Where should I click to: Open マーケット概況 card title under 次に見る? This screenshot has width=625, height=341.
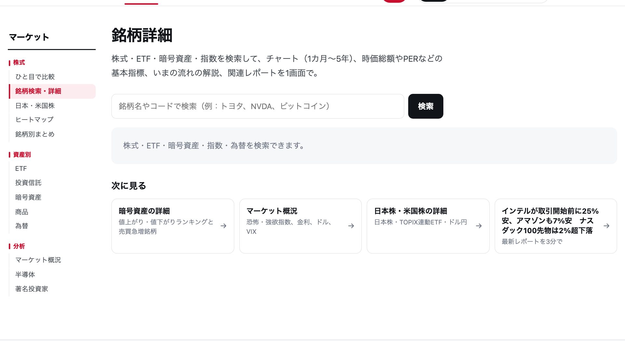(x=272, y=211)
